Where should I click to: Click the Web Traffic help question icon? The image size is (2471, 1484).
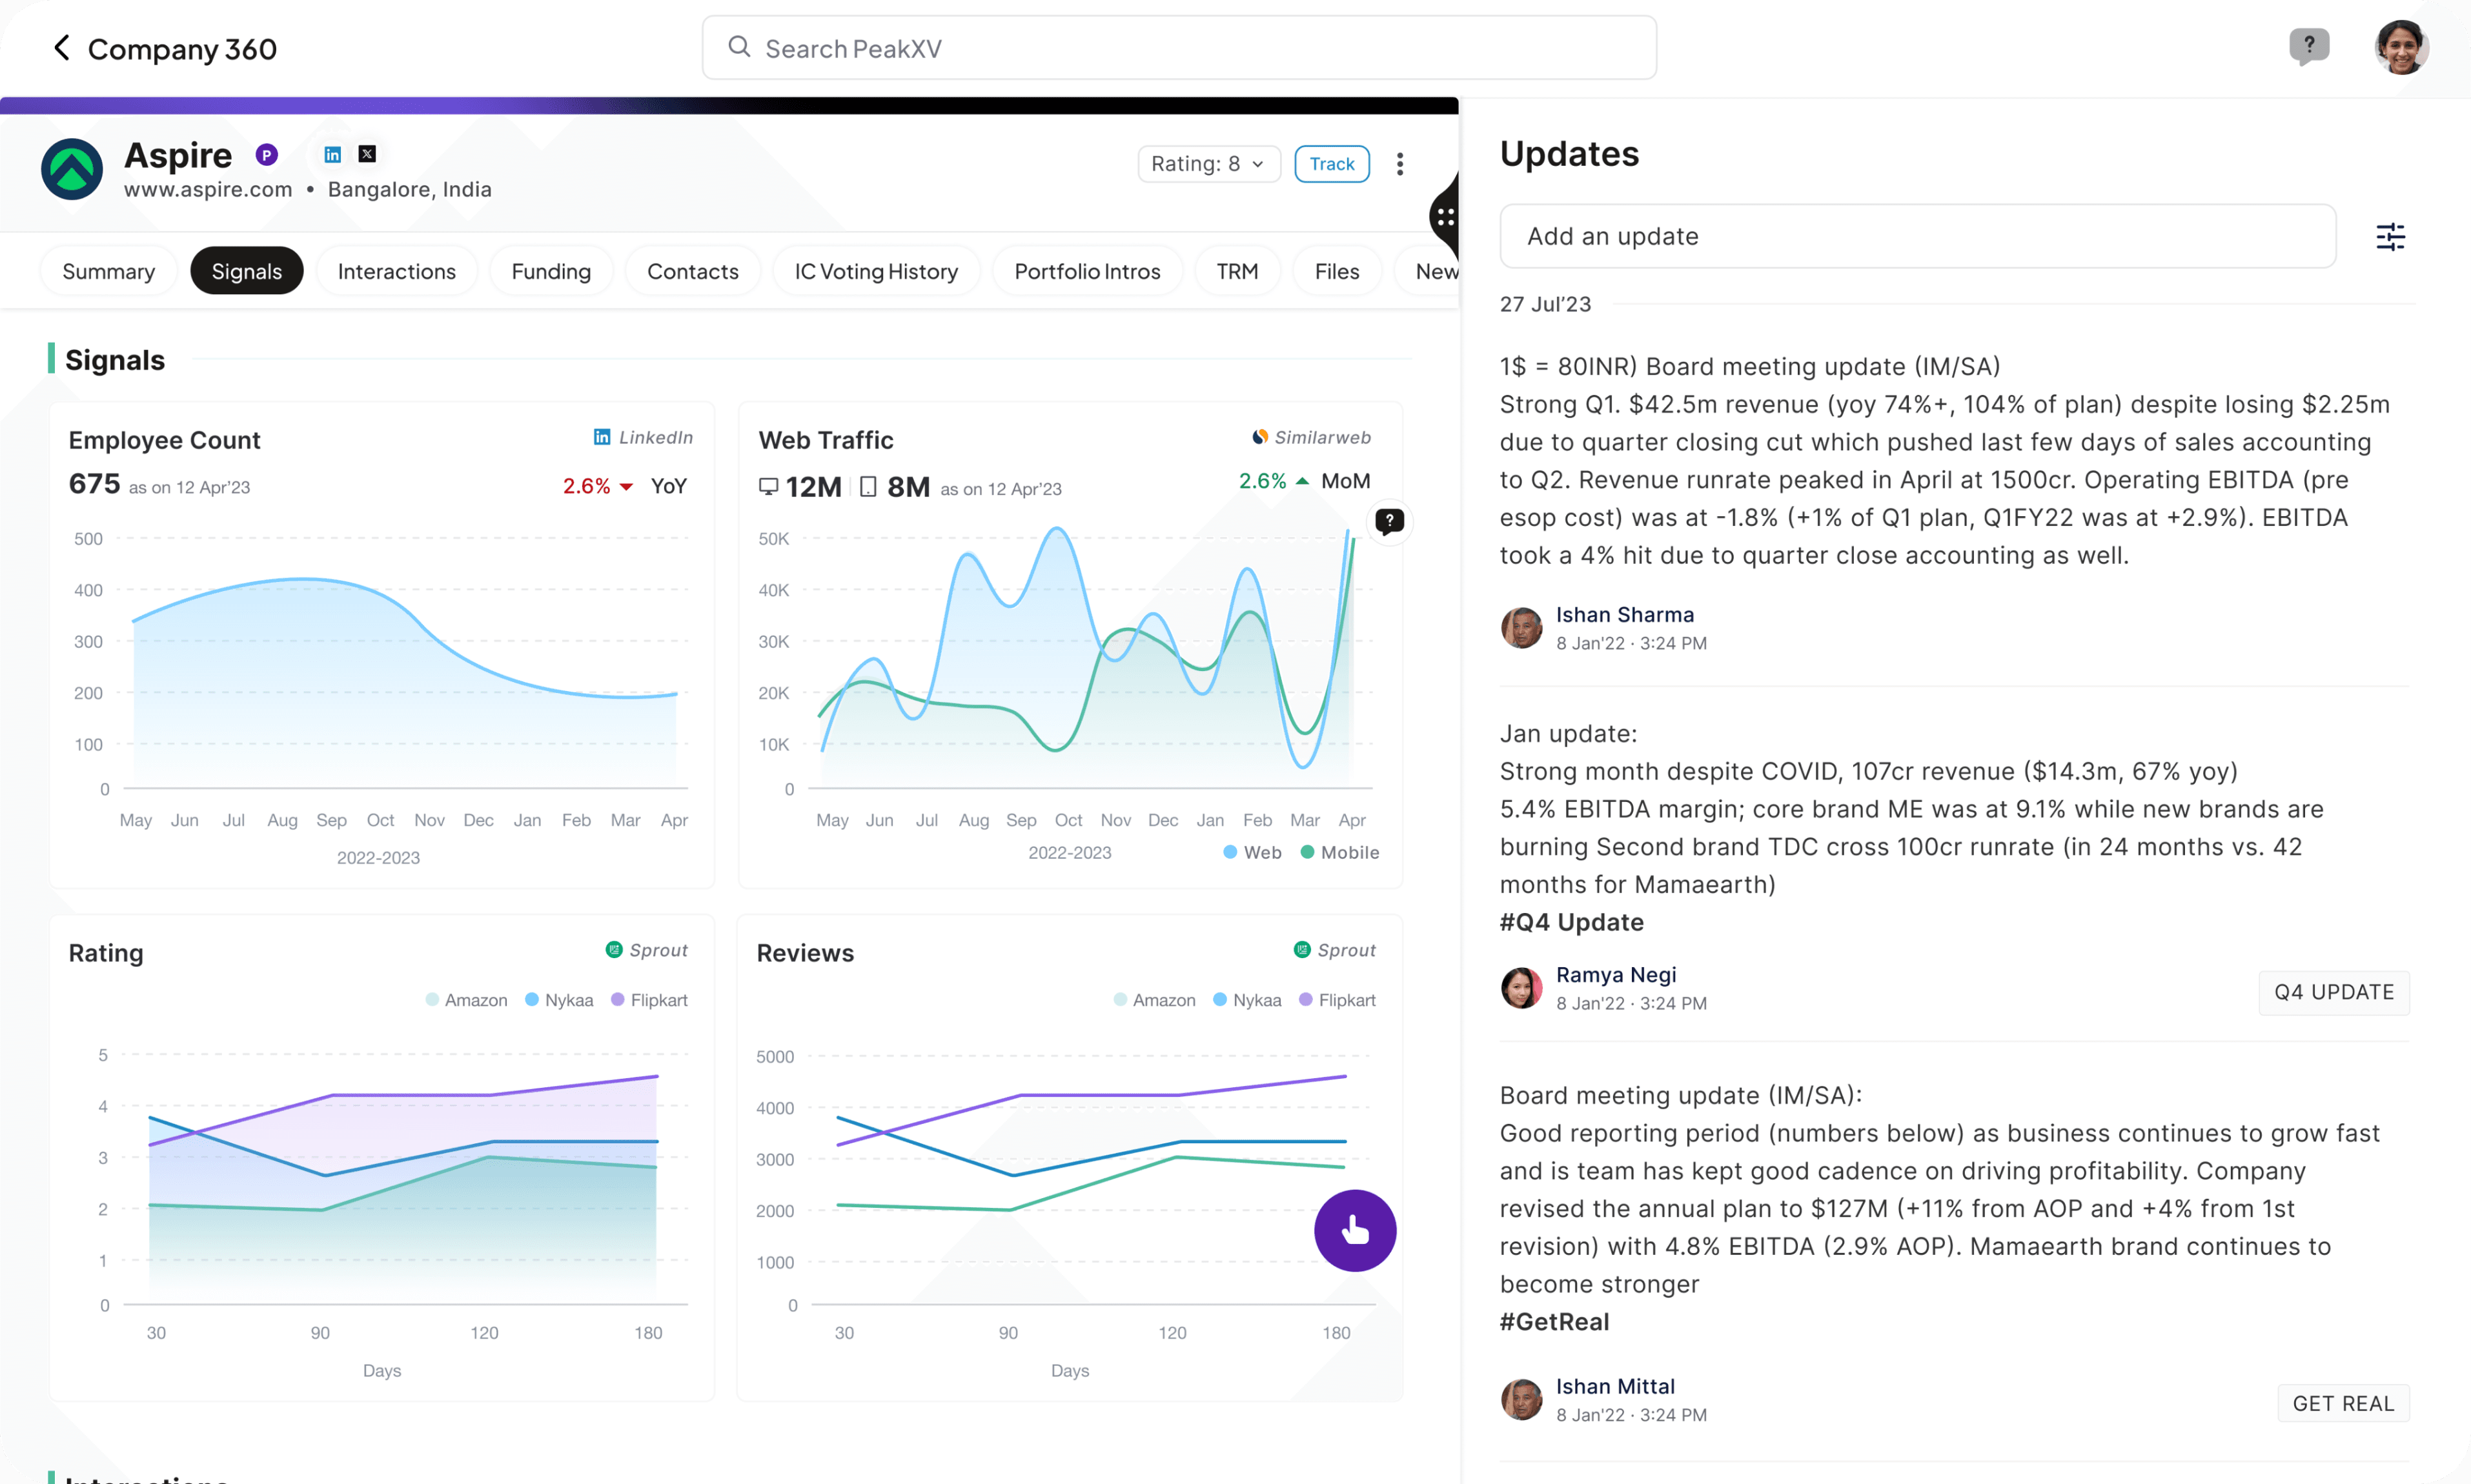pos(1390,521)
